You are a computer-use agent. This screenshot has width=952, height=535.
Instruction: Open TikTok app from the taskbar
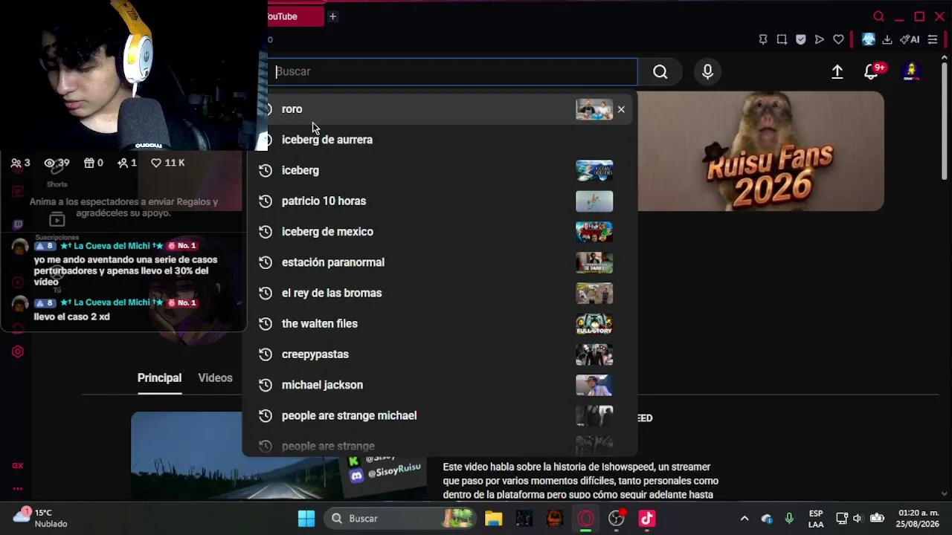[646, 519]
